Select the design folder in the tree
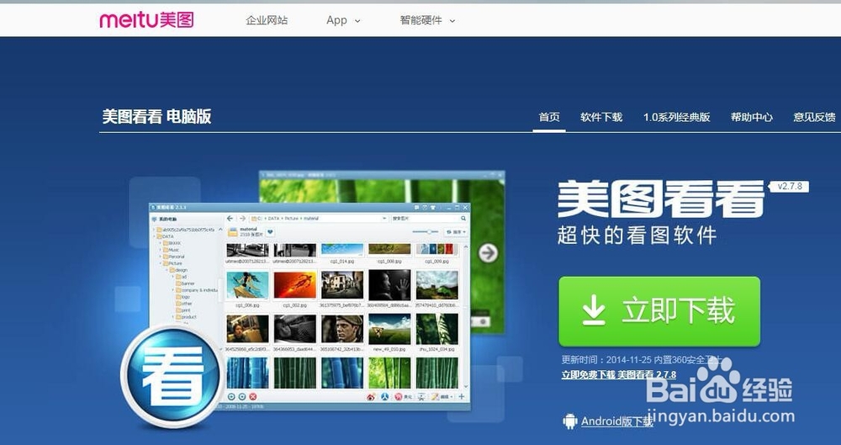 pos(178,270)
